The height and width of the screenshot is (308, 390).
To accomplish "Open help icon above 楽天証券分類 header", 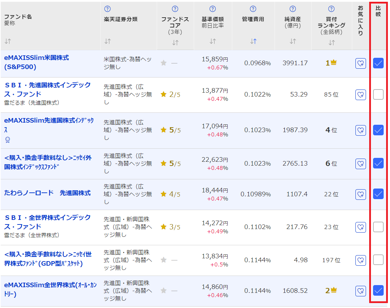I will coord(107,9).
